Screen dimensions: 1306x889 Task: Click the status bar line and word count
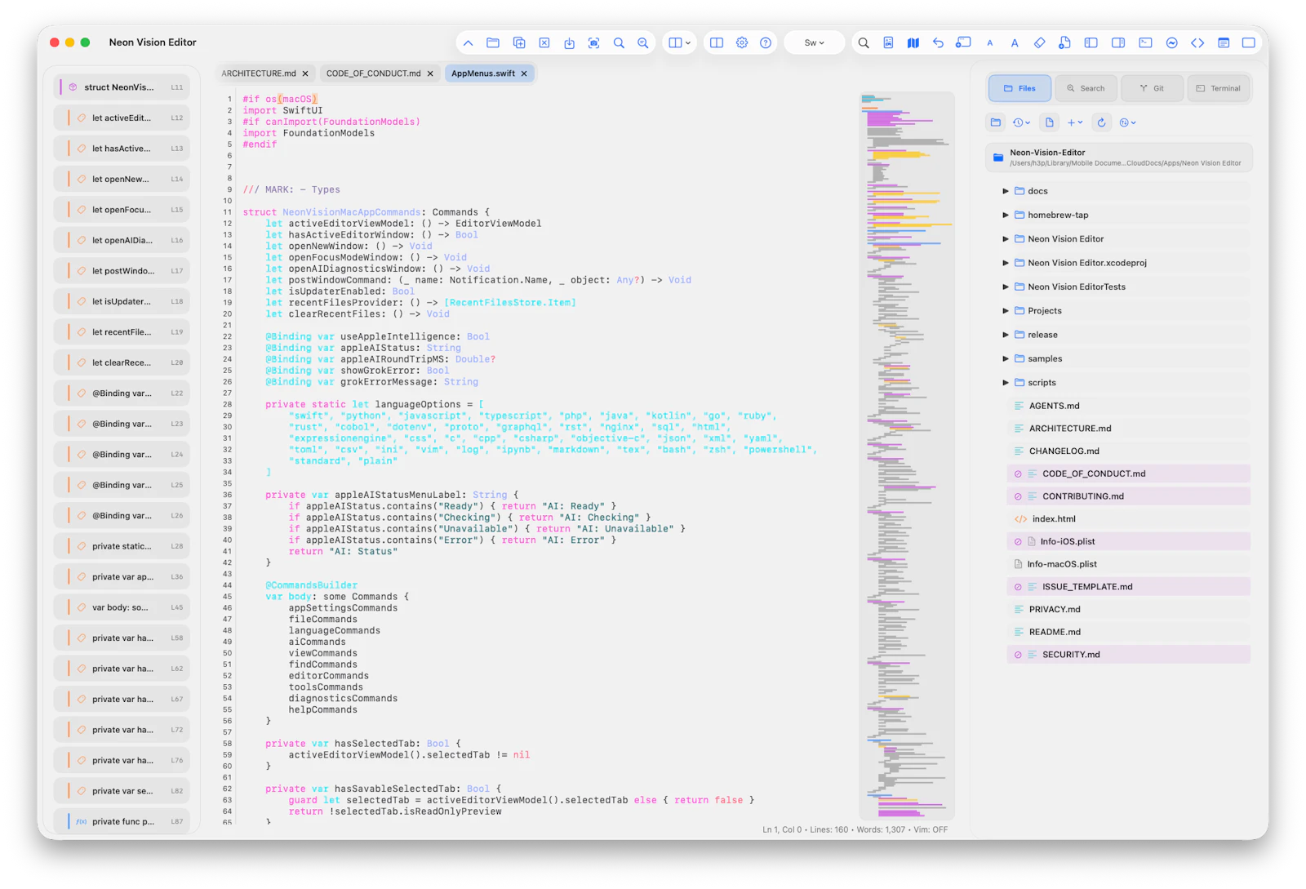coord(855,830)
